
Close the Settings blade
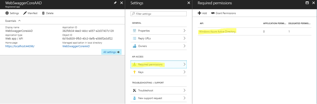pos(189,3)
